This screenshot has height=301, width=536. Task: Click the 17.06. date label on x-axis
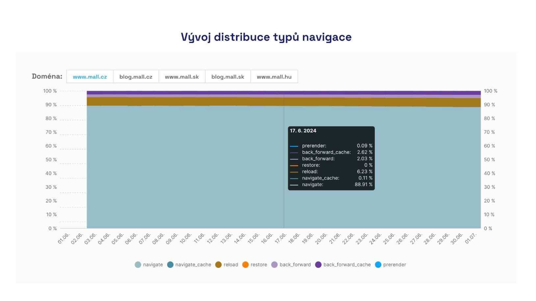coord(281,237)
